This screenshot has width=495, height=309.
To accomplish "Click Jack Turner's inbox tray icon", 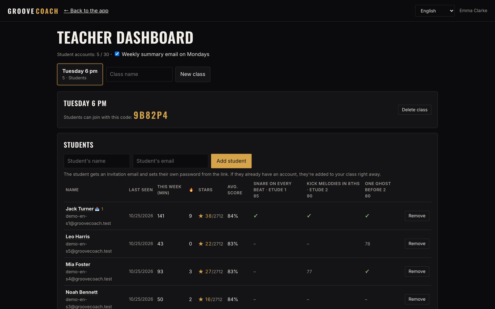I will [97, 209].
